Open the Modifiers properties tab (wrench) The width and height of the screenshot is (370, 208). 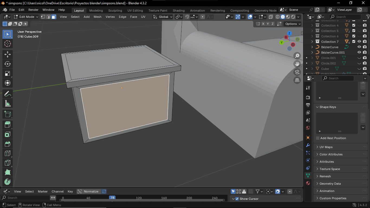click(x=308, y=145)
